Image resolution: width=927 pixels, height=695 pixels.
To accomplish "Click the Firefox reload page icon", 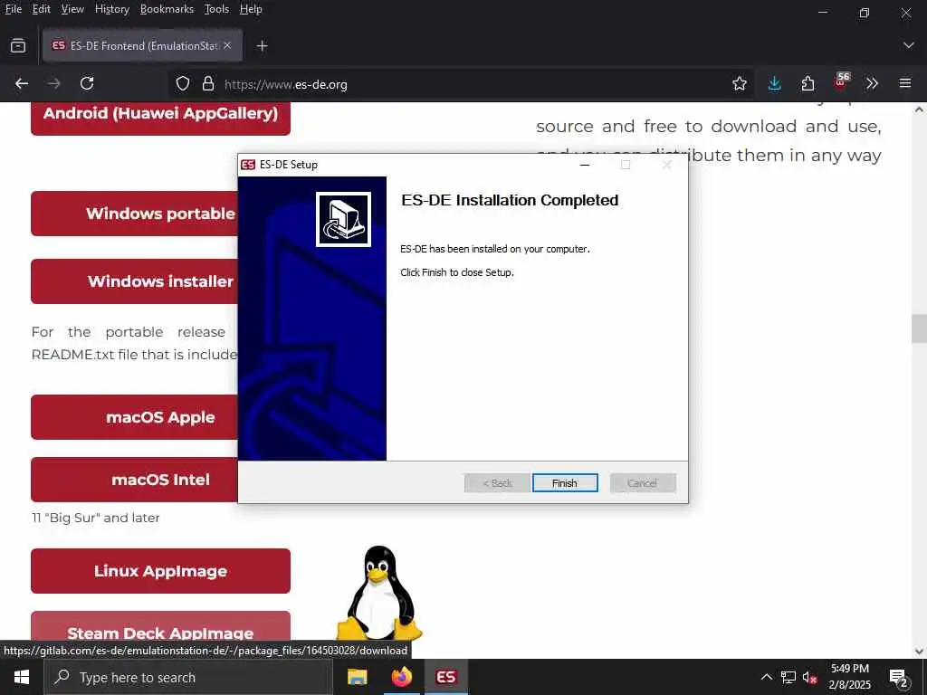I will [x=87, y=83].
